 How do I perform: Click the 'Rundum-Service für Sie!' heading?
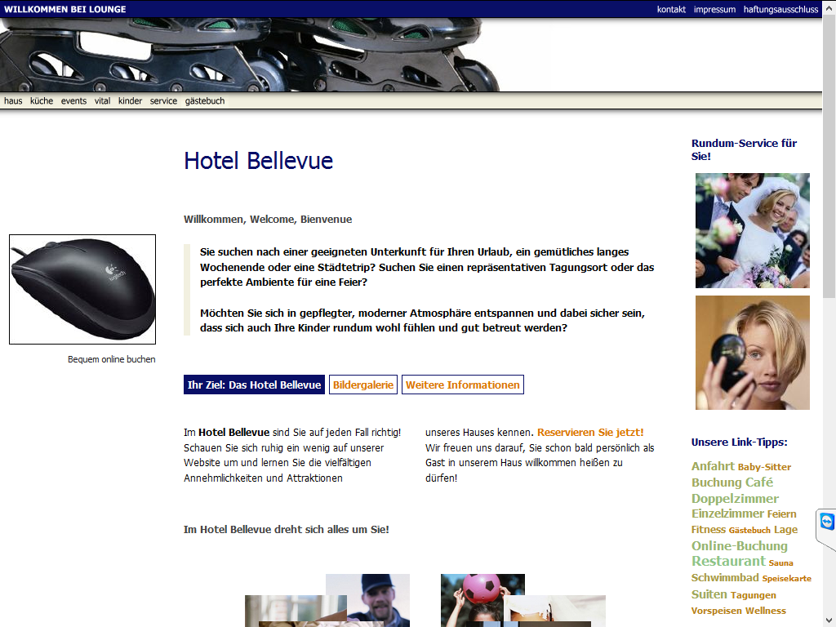tap(745, 150)
